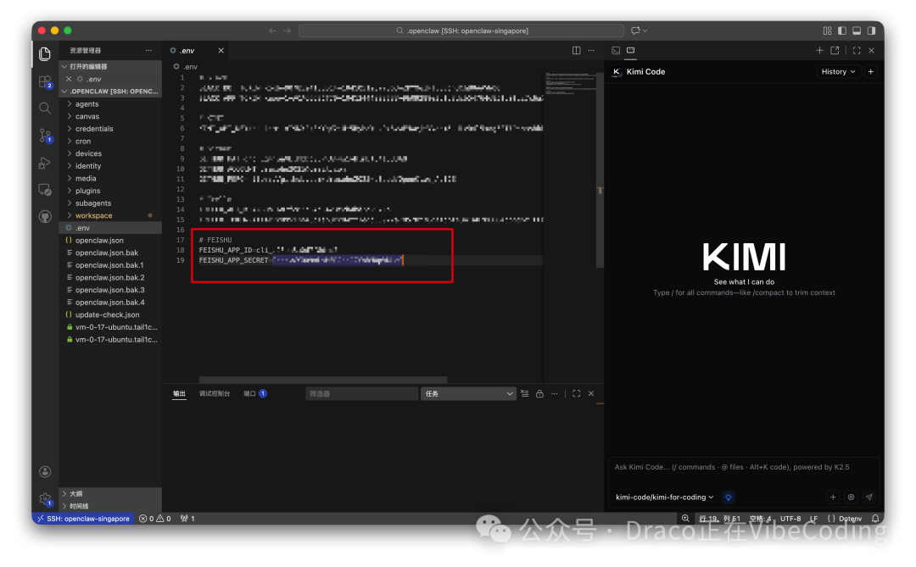Toggle the primary side bar visibility
Image resolution: width=916 pixels, height=567 pixels.
[841, 31]
